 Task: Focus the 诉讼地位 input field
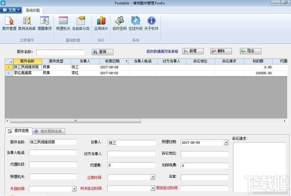[205, 154]
